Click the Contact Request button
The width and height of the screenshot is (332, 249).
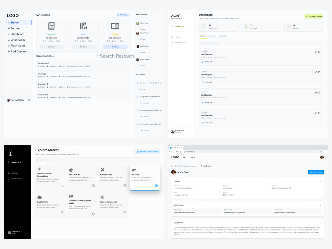pyautogui.click(x=316, y=172)
